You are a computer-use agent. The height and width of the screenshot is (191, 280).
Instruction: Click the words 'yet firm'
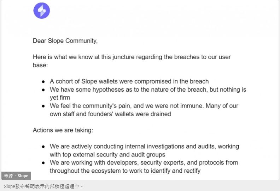[x=60, y=98]
